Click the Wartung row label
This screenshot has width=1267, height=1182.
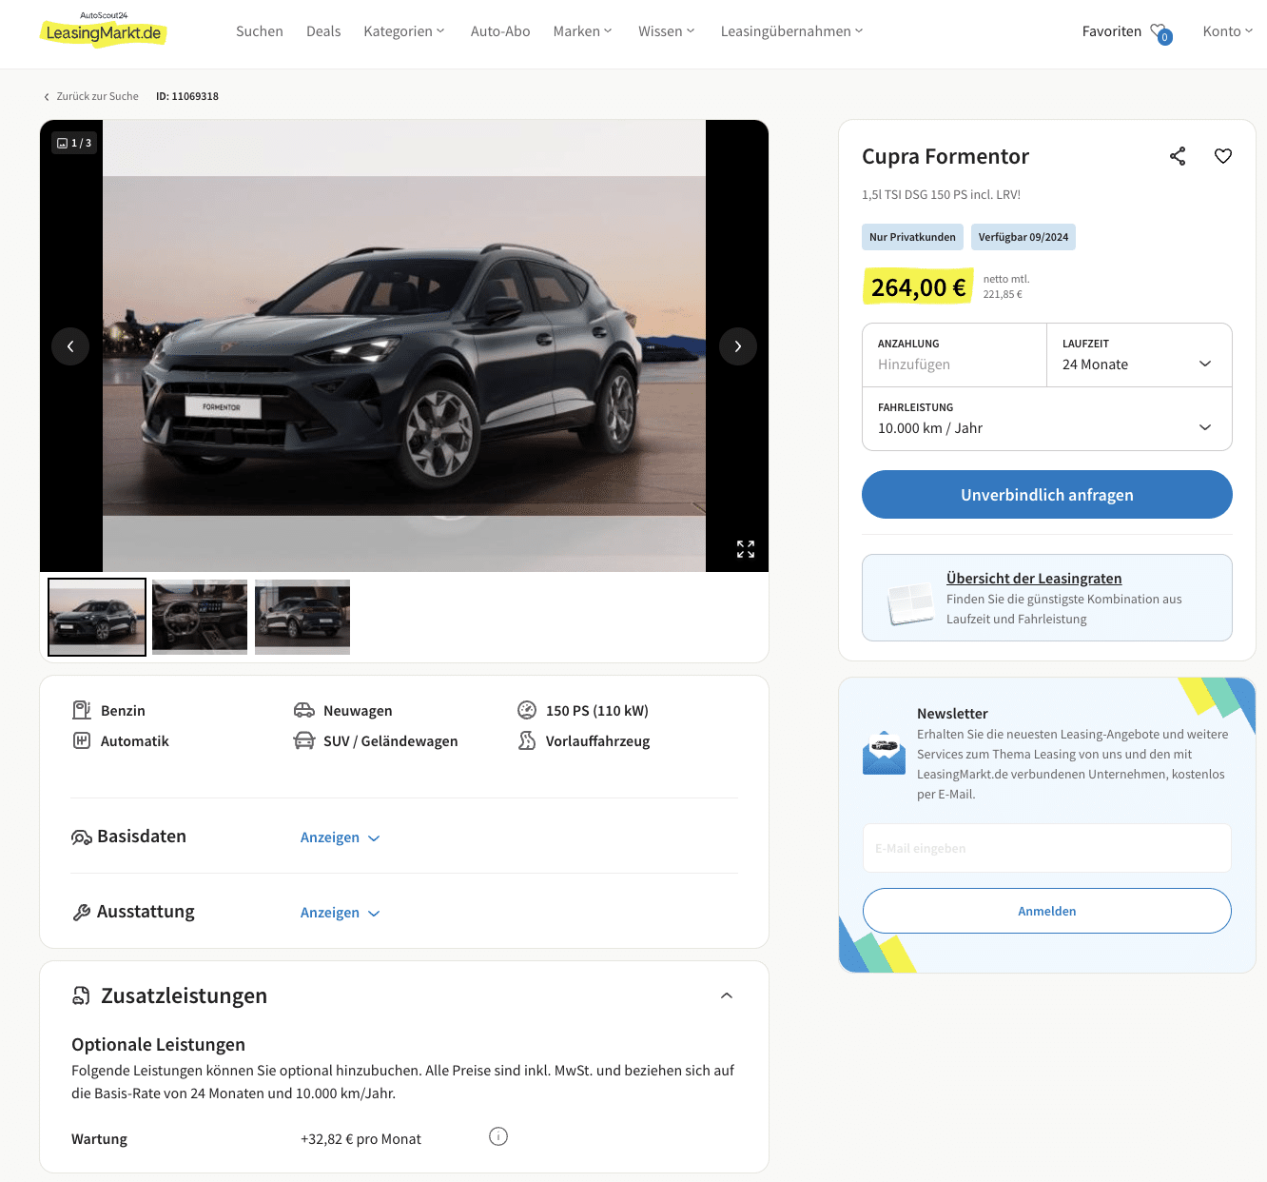(x=99, y=1139)
